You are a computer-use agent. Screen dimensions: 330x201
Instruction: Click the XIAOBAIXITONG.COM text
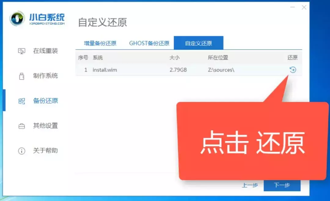pos(47,23)
